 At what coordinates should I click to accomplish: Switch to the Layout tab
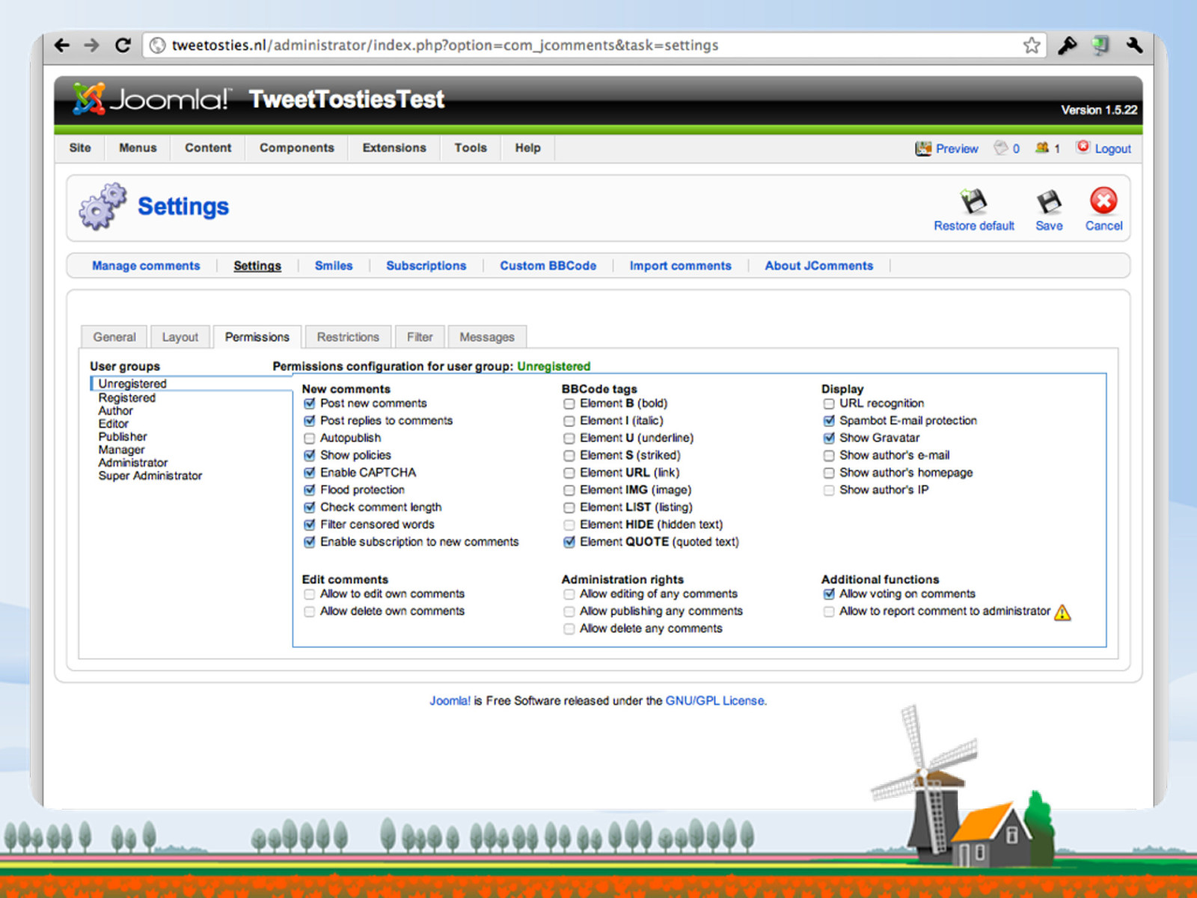point(180,337)
